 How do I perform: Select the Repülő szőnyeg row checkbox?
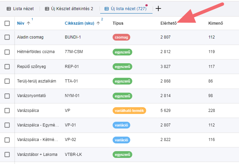(7, 67)
